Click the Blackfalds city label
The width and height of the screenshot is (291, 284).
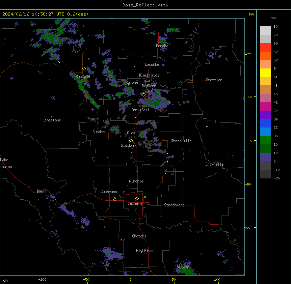149,75
